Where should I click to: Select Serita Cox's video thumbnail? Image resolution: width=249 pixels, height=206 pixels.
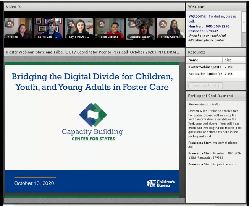point(49,28)
